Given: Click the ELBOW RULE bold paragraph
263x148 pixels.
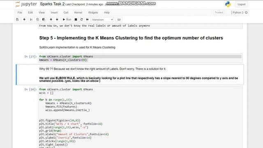Looking at the screenshot, I should (x=138, y=79).
